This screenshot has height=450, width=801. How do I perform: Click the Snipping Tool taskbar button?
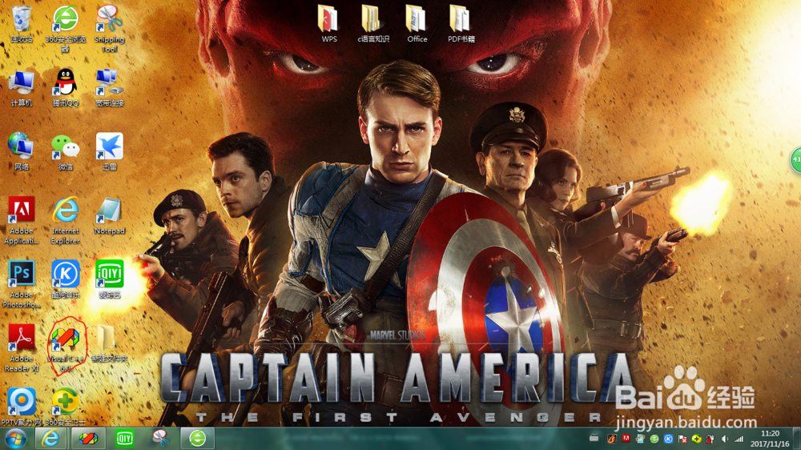coord(161,439)
